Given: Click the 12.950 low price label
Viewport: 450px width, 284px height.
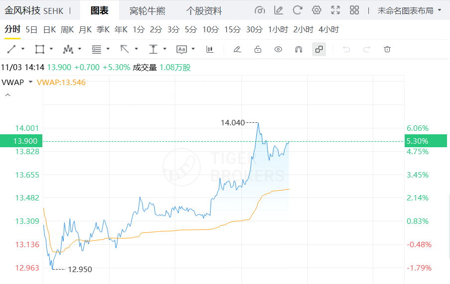Looking at the screenshot, I should click(80, 270).
